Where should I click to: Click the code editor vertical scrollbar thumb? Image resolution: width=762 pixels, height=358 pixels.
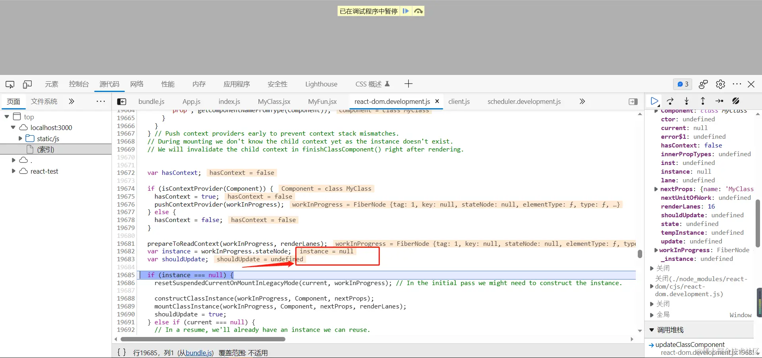(640, 254)
